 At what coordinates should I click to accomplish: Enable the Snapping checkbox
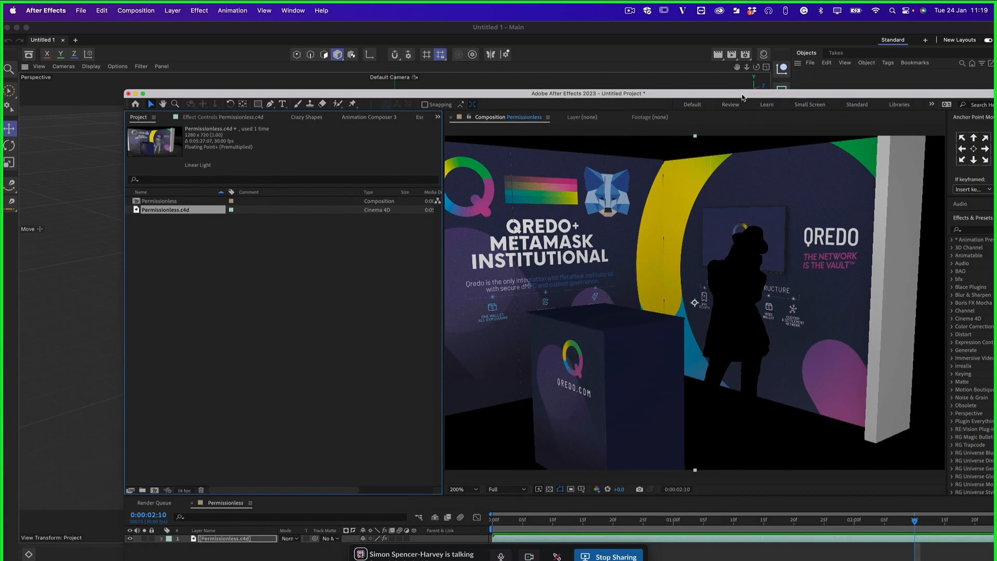(425, 104)
